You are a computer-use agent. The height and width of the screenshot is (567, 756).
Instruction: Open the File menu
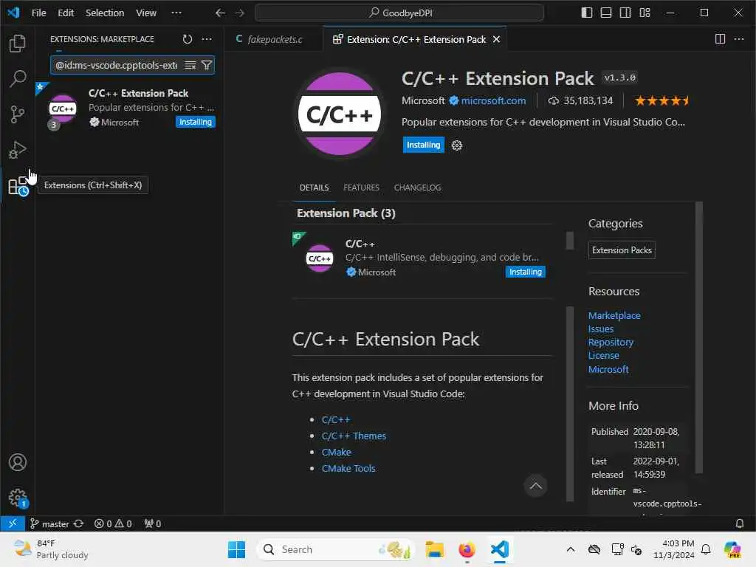pyautogui.click(x=38, y=13)
